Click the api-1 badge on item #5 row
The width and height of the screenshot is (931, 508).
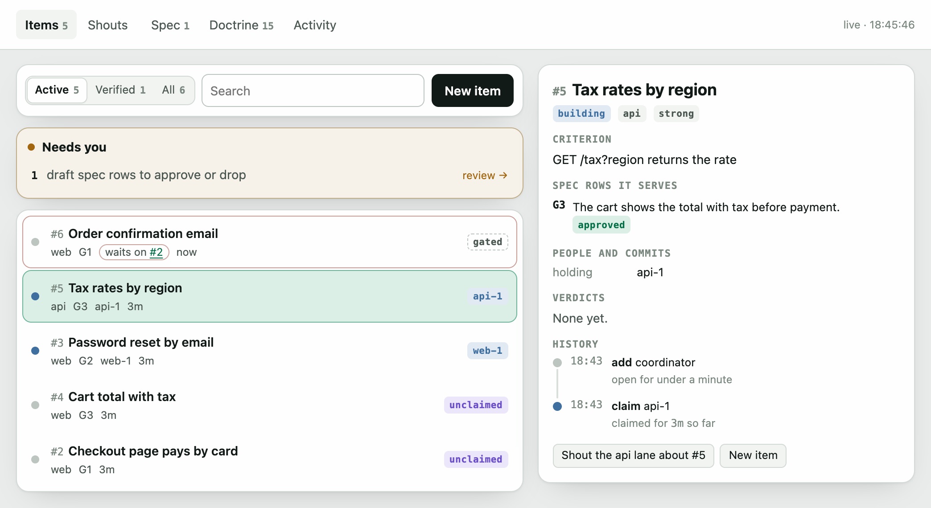tap(487, 296)
